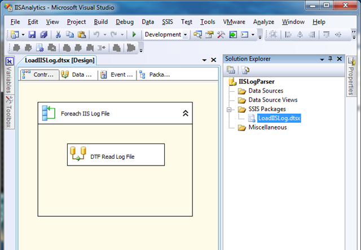Screen dimensions: 361x250
Task: Click the Align Tops layout icon
Action: (x=326, y=35)
